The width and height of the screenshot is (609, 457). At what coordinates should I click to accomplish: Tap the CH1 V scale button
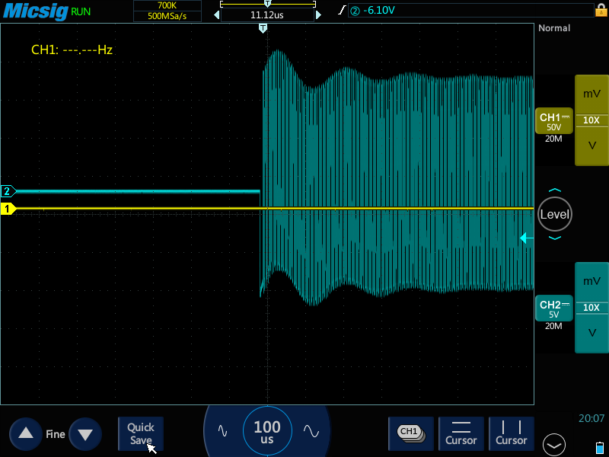coord(591,145)
